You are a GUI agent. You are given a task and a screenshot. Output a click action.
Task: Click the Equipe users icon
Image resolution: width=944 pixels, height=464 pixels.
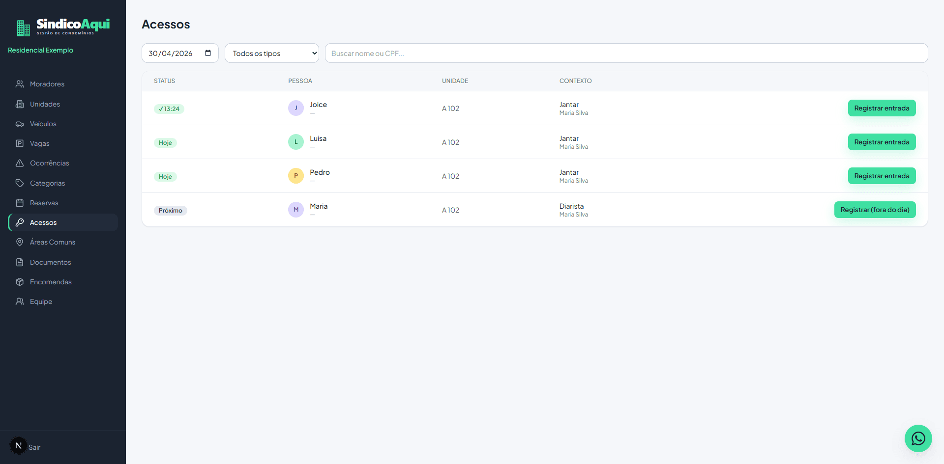click(20, 301)
